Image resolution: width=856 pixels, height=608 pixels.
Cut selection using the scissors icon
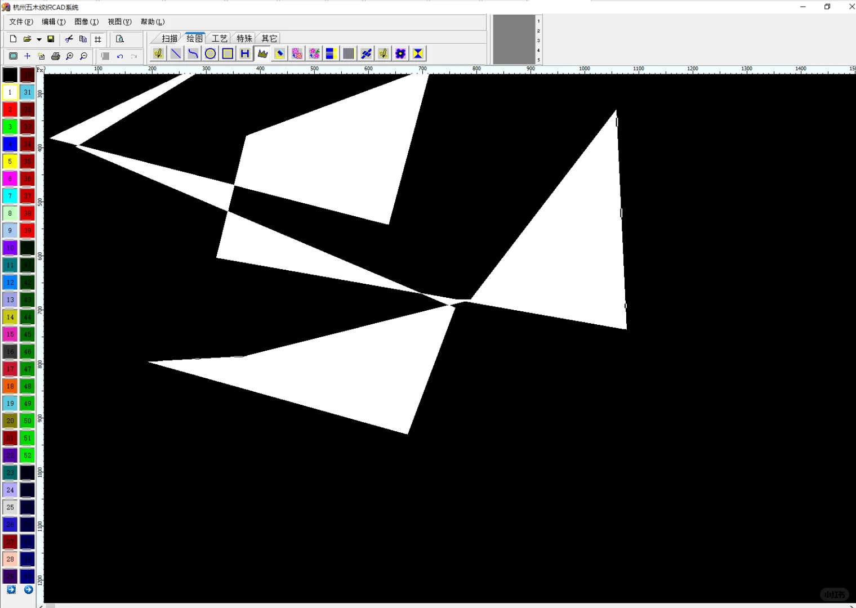(x=69, y=39)
